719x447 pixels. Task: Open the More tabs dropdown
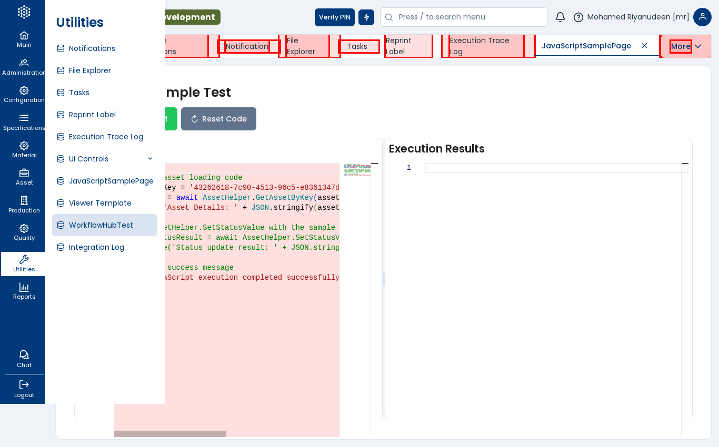point(686,46)
